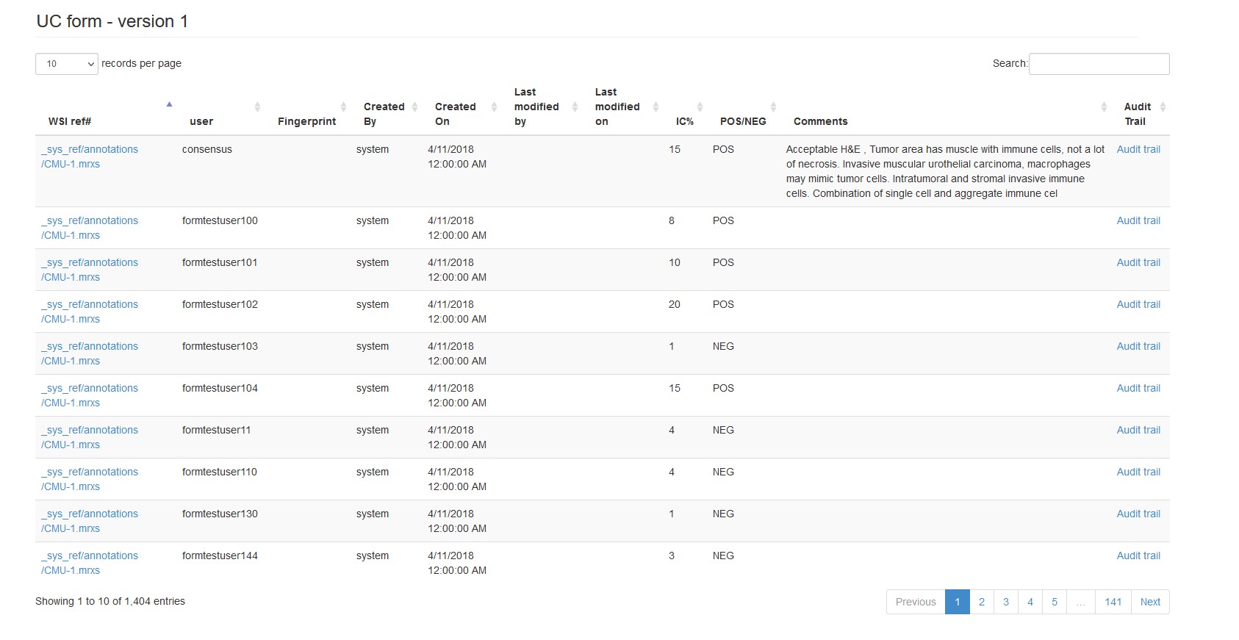The image size is (1239, 640).
Task: Sort by the Fingerprint column icon
Action: (x=343, y=107)
